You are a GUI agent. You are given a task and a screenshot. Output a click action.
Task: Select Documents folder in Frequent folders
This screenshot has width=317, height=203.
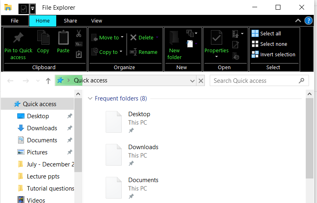[132, 188]
